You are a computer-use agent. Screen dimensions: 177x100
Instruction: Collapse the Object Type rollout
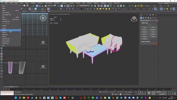(145, 23)
